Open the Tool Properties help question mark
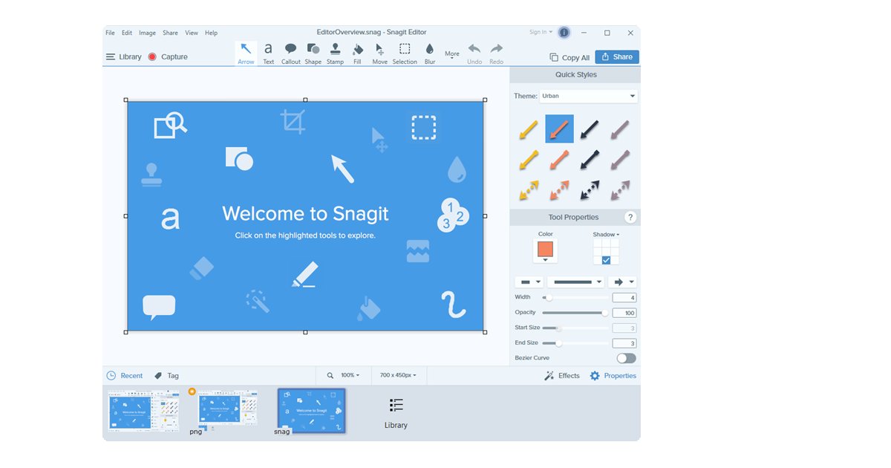The width and height of the screenshot is (891, 468). pyautogui.click(x=630, y=217)
